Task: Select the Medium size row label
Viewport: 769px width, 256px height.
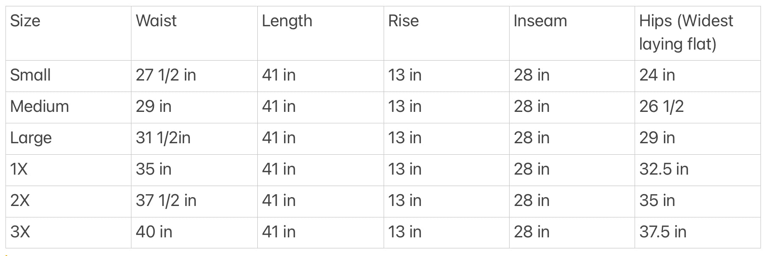Action: click(x=39, y=106)
